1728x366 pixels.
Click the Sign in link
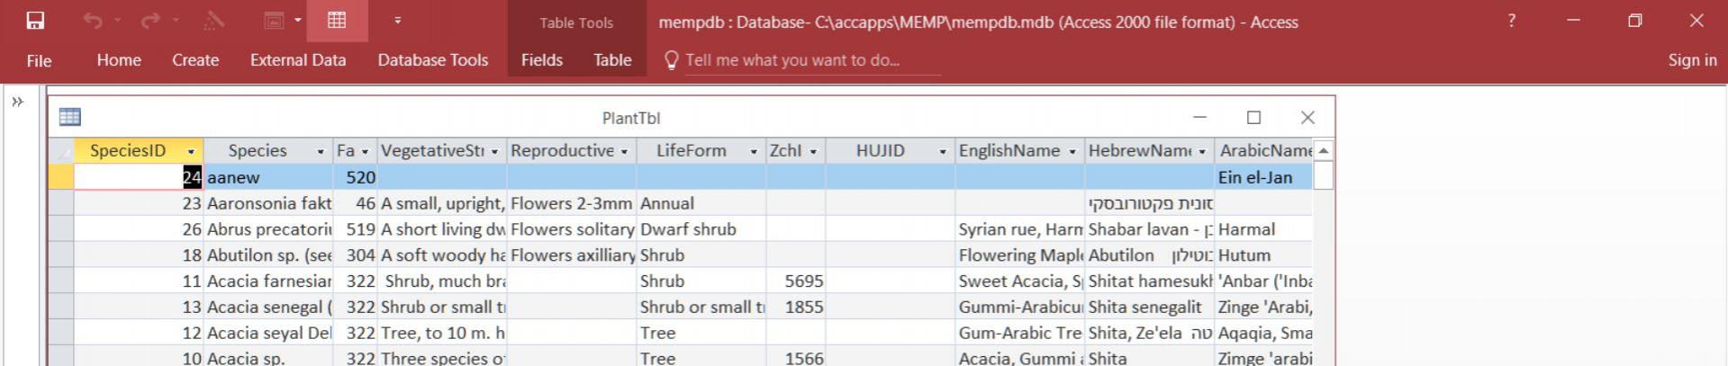pyautogui.click(x=1692, y=60)
